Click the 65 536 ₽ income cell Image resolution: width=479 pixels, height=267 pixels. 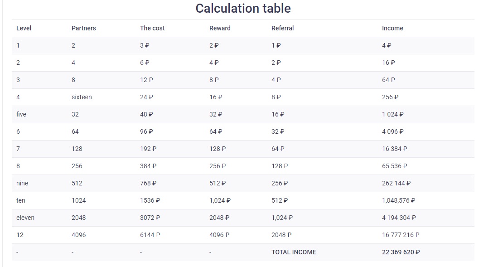pos(394,166)
